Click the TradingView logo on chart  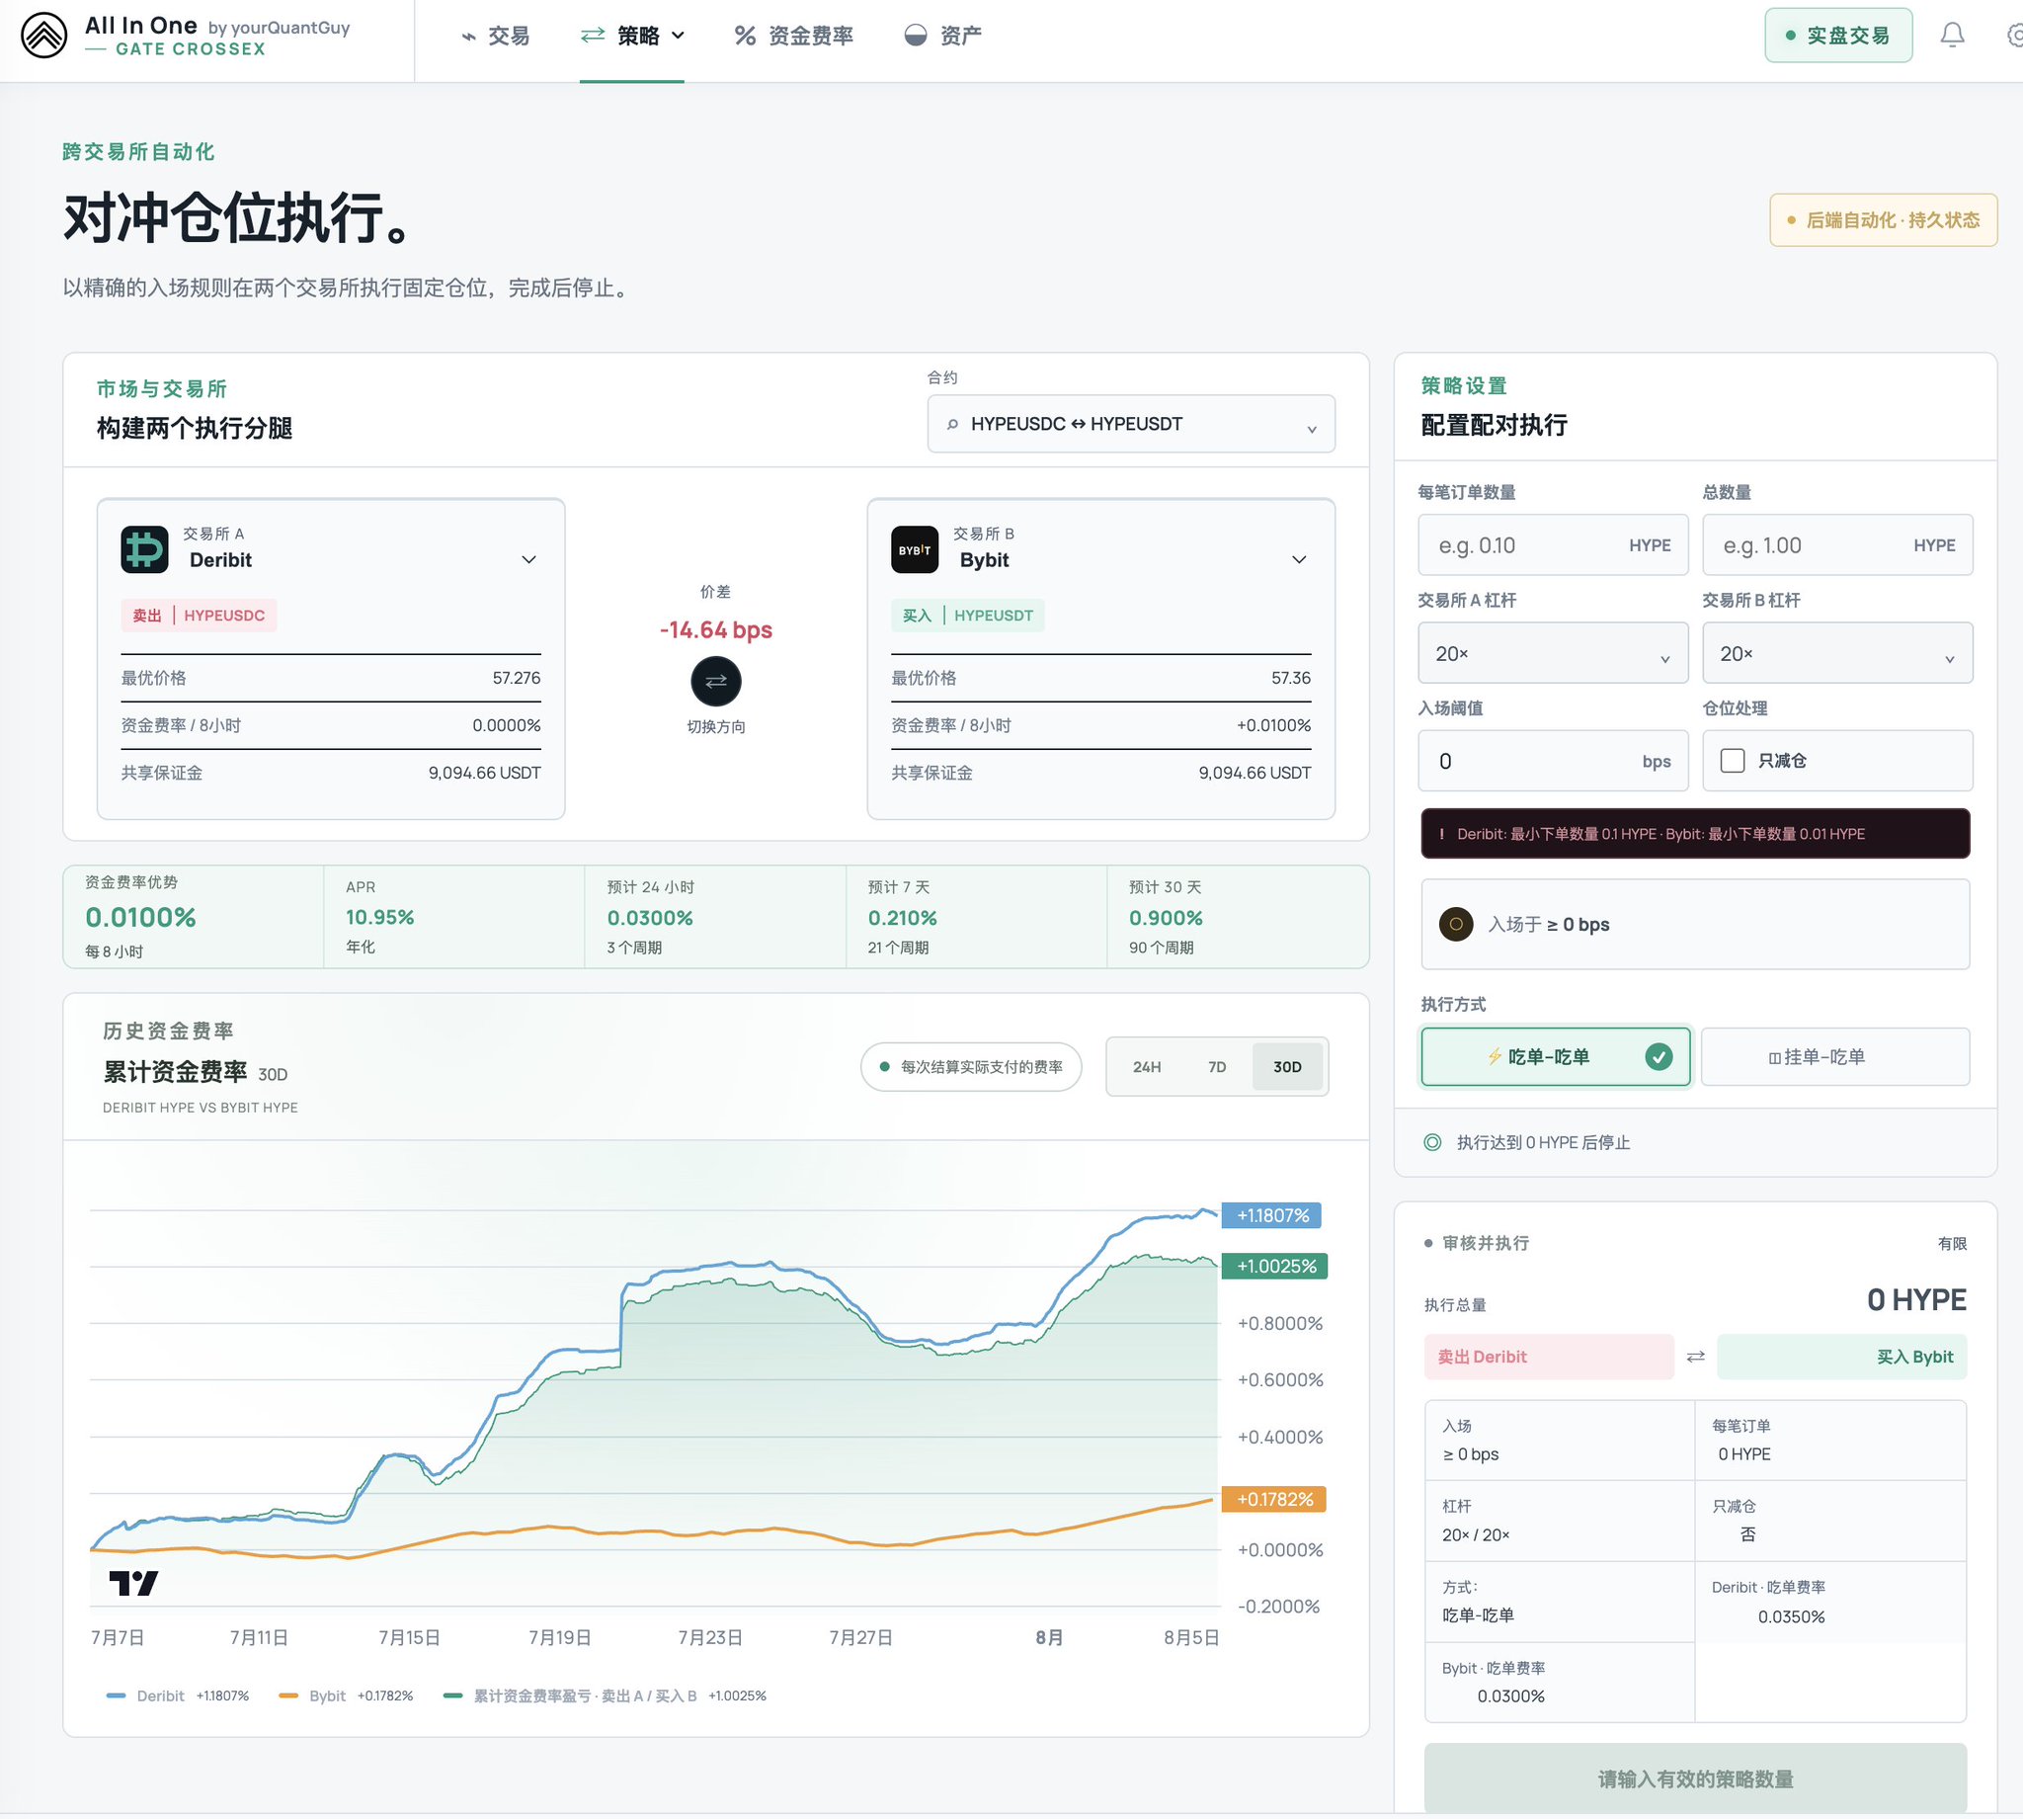point(134,1583)
